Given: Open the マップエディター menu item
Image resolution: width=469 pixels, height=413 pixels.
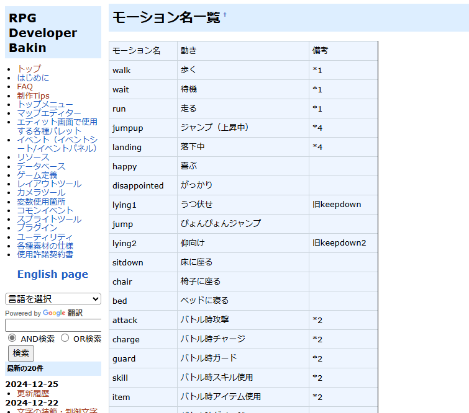Looking at the screenshot, I should (x=49, y=113).
